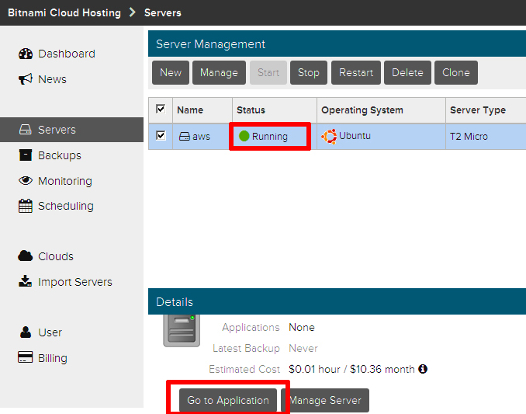The image size is (526, 414).
Task: Click the Bitnami Cloud Hosting breadcrumb link
Action: coord(64,12)
